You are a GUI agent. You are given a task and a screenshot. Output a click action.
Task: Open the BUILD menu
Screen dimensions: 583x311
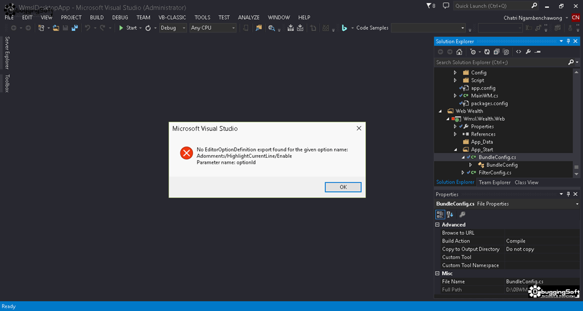coord(97,18)
